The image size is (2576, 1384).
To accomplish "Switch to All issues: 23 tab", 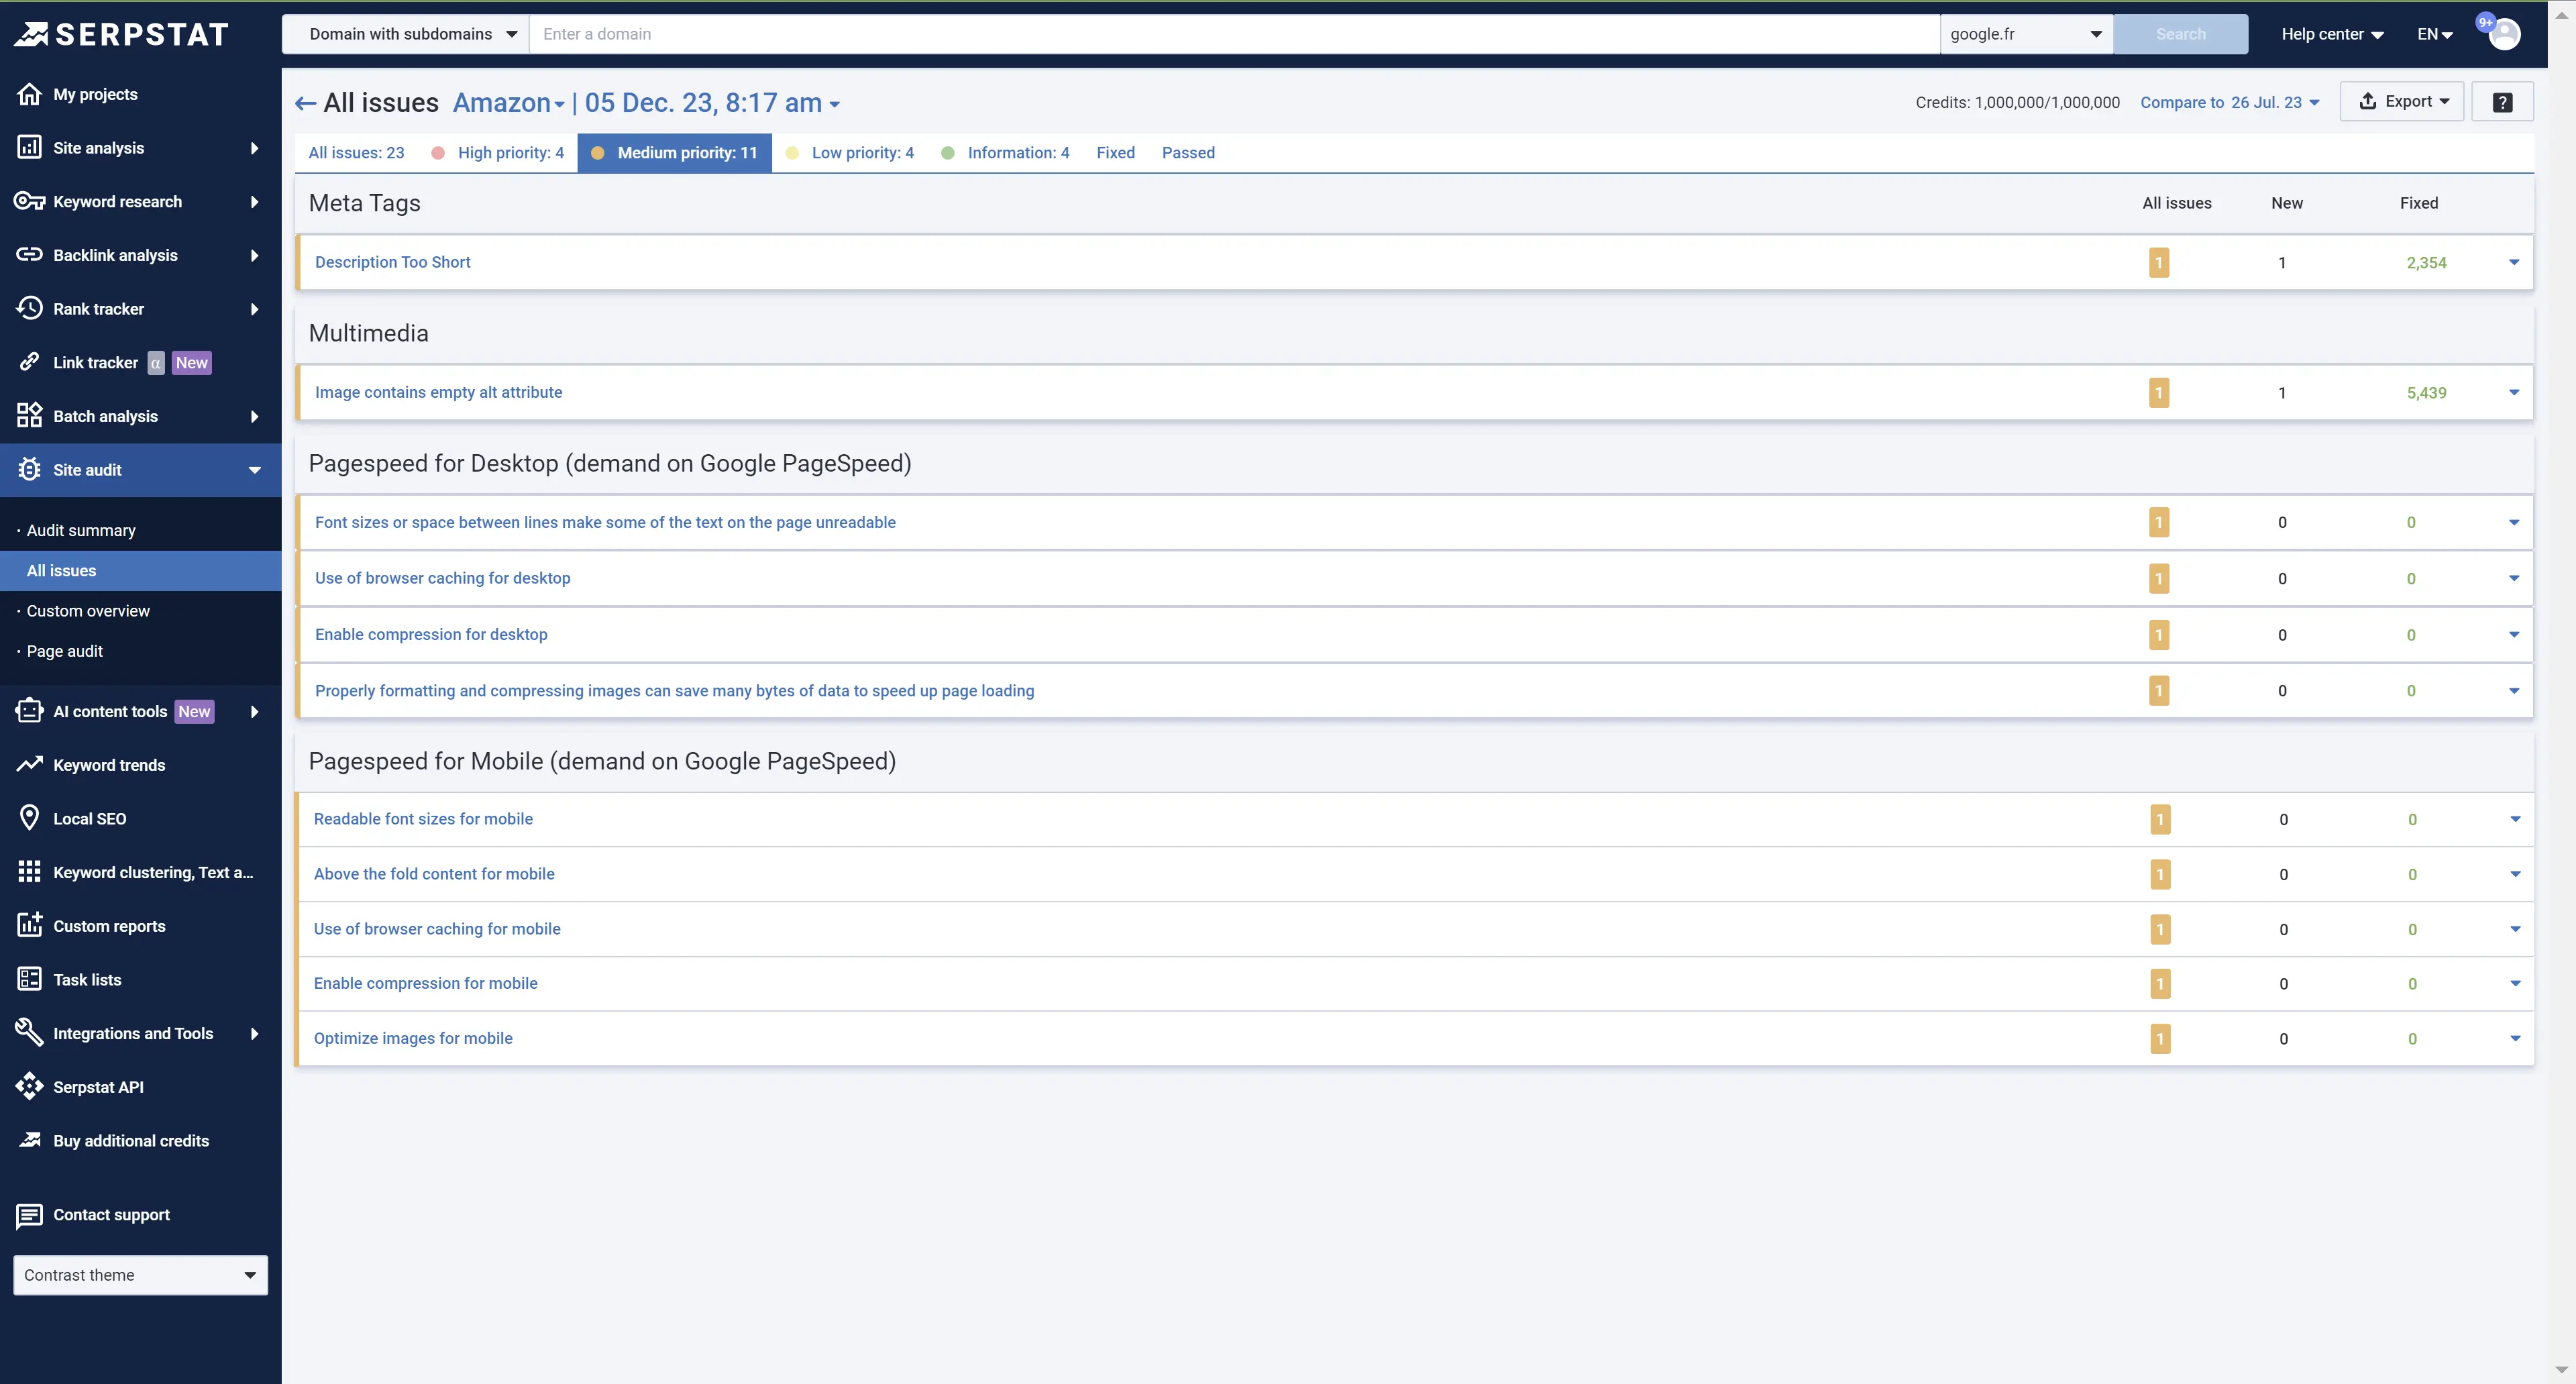I will click(x=356, y=152).
